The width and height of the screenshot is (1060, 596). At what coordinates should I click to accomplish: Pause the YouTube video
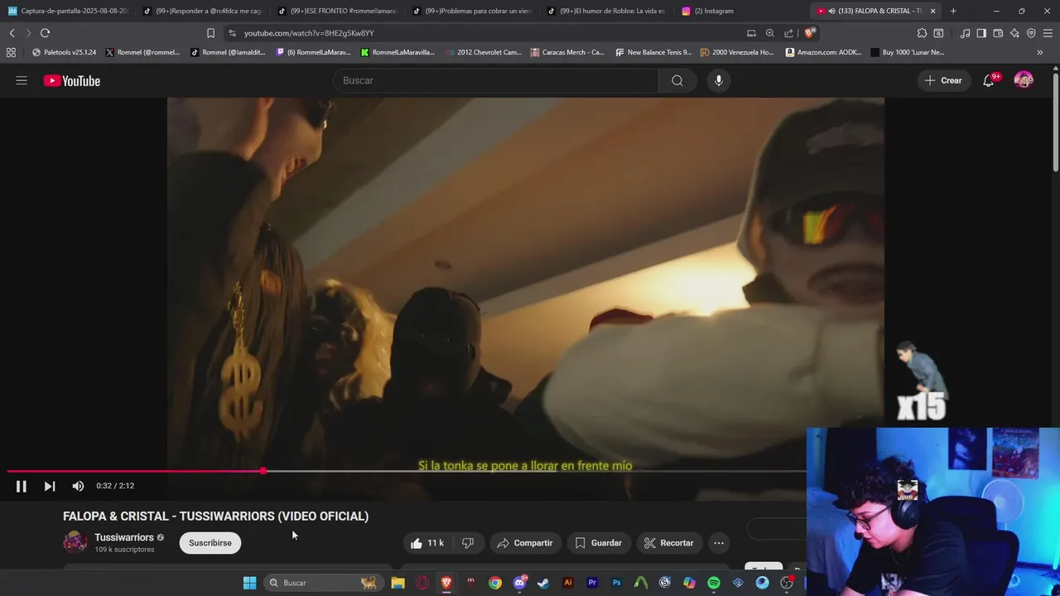click(22, 486)
